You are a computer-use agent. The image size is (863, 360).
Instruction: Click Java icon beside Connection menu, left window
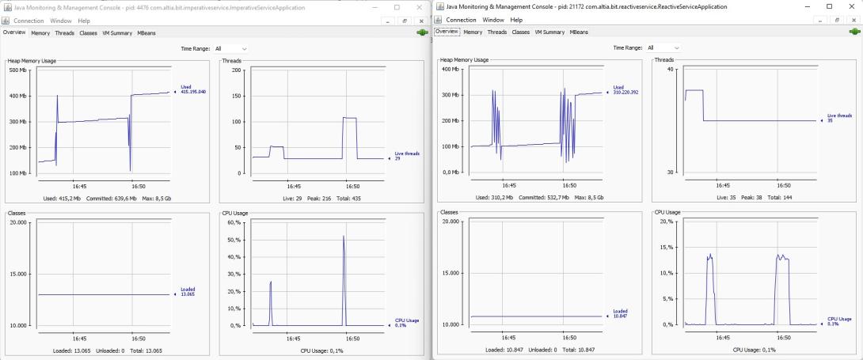click(x=6, y=20)
